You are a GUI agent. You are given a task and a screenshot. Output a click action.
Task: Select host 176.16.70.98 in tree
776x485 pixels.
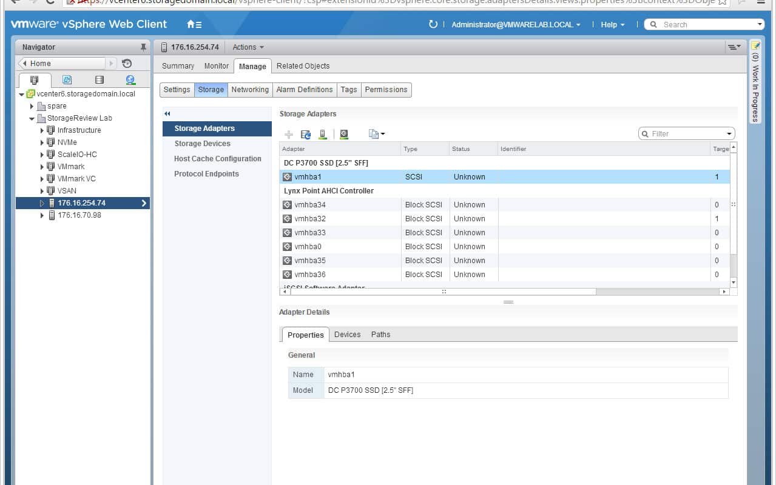tap(79, 215)
